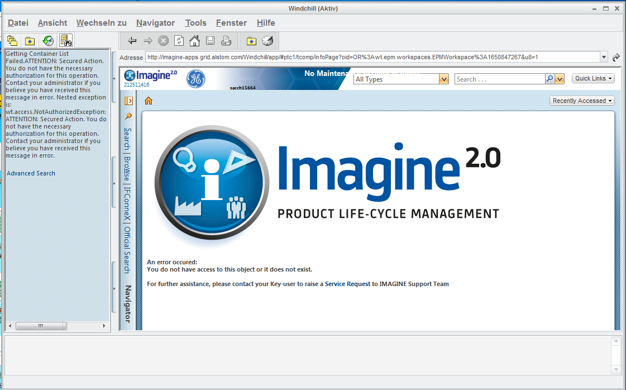
Task: Click the Advanced Search link
Action: tap(31, 173)
